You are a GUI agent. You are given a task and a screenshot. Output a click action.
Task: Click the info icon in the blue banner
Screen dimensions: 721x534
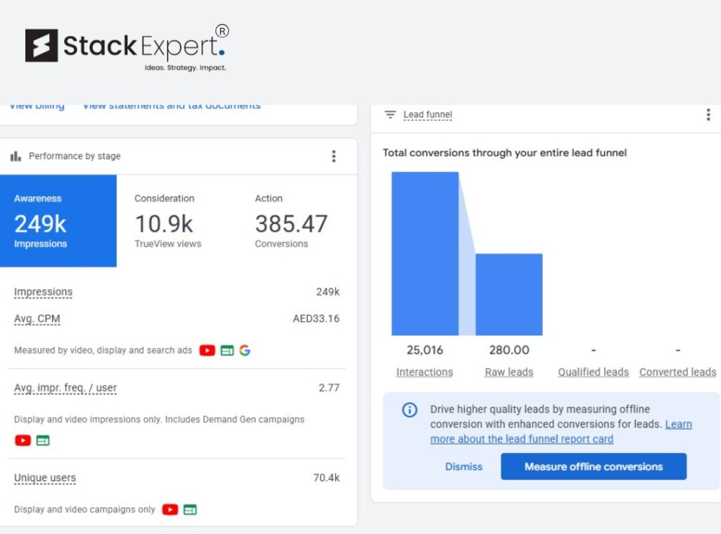click(x=409, y=409)
